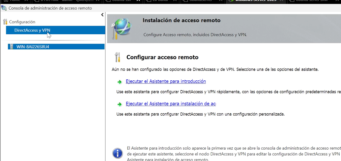Image resolution: width=341 pixels, height=161 pixels.
Task: Click wrench icon beside Configurar acceso remoto
Action: click(x=118, y=57)
